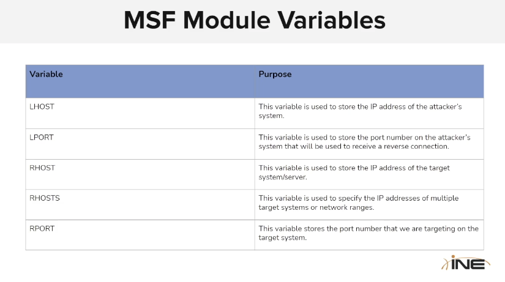Click the word "system/server" in the table

[283, 177]
